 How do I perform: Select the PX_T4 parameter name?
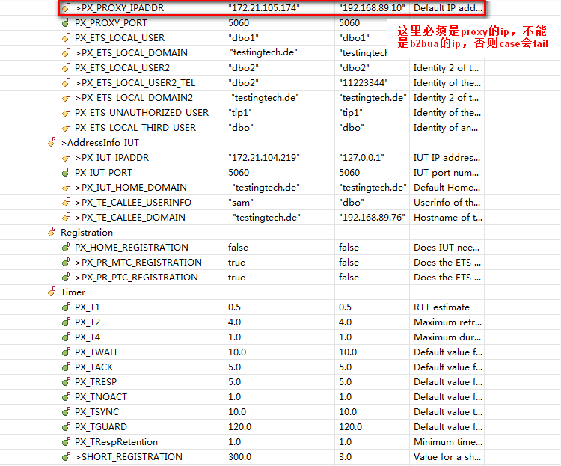88,337
